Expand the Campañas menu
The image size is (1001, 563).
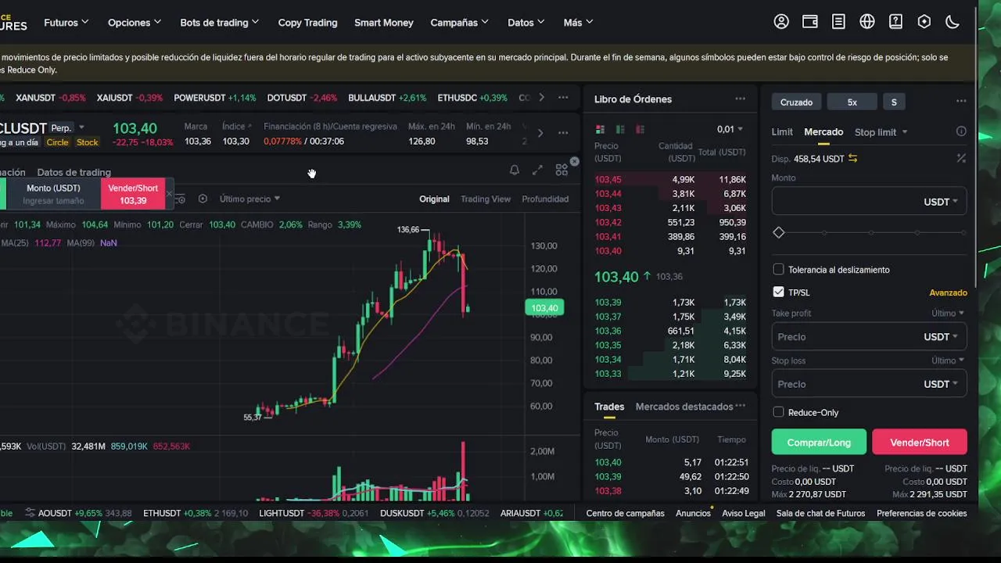coord(460,23)
